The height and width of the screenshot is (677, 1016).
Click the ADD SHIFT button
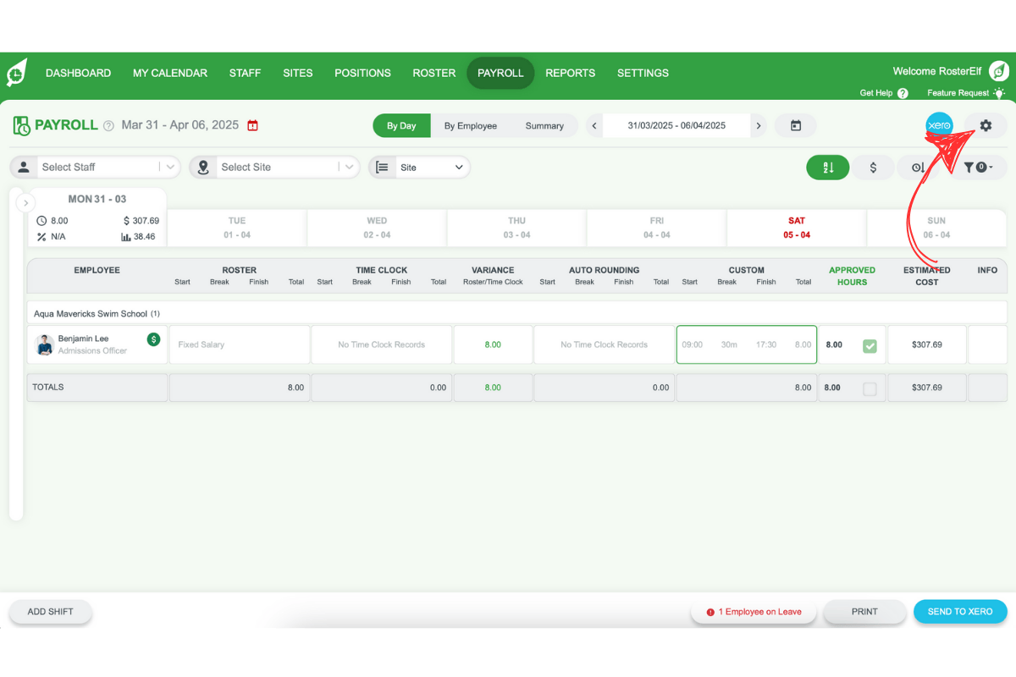pos(50,611)
